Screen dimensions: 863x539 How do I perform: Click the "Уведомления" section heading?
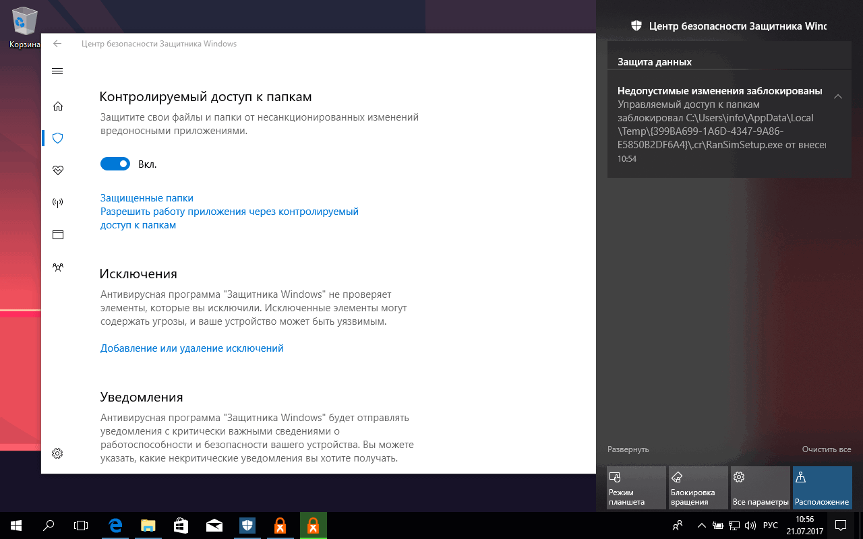pos(142,397)
